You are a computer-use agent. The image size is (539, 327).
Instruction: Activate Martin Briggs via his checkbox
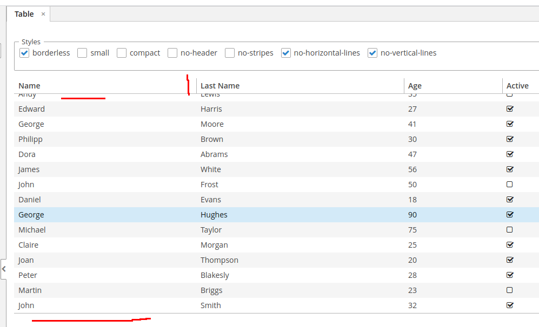tap(510, 290)
